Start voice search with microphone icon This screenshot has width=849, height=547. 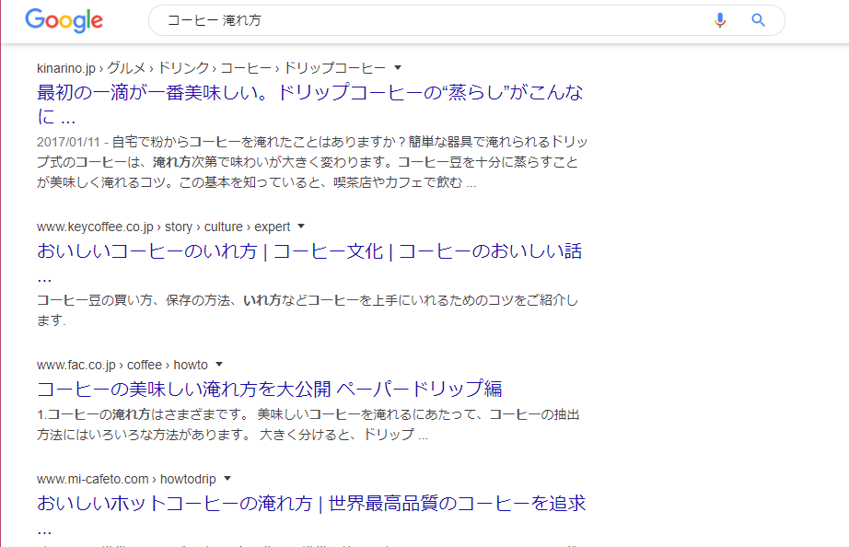click(719, 20)
